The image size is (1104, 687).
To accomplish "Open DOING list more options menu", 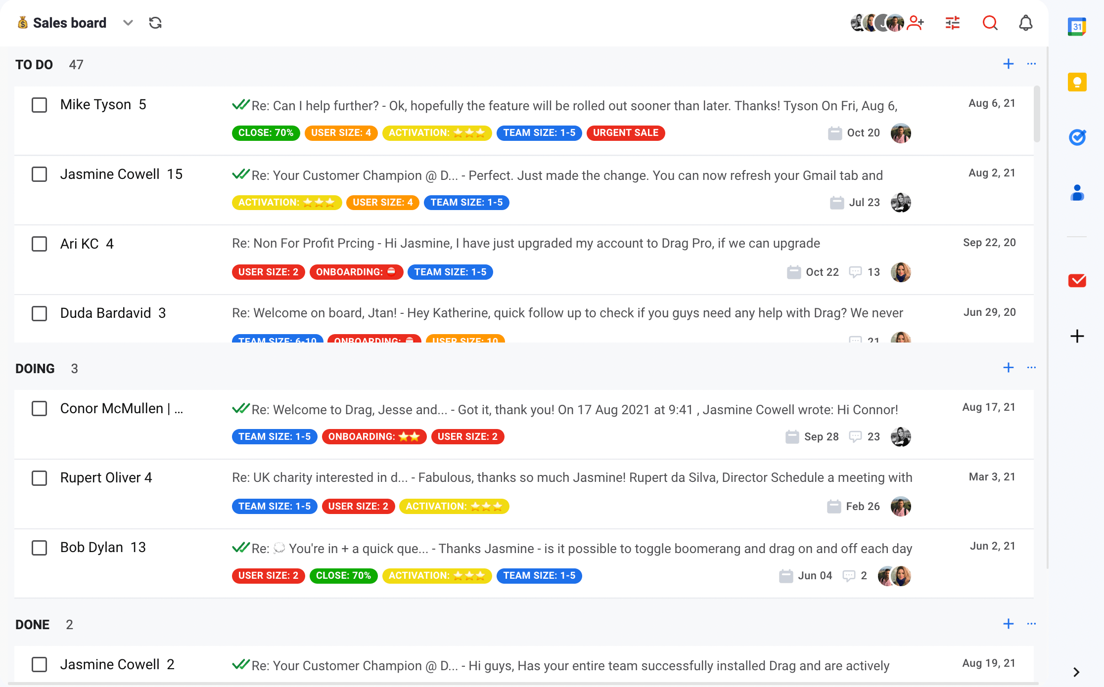I will [1031, 367].
